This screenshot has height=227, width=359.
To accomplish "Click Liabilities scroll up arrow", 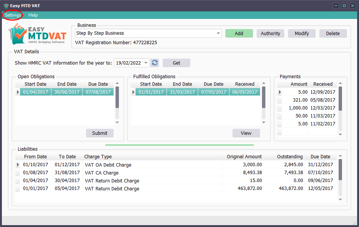I will (341, 156).
